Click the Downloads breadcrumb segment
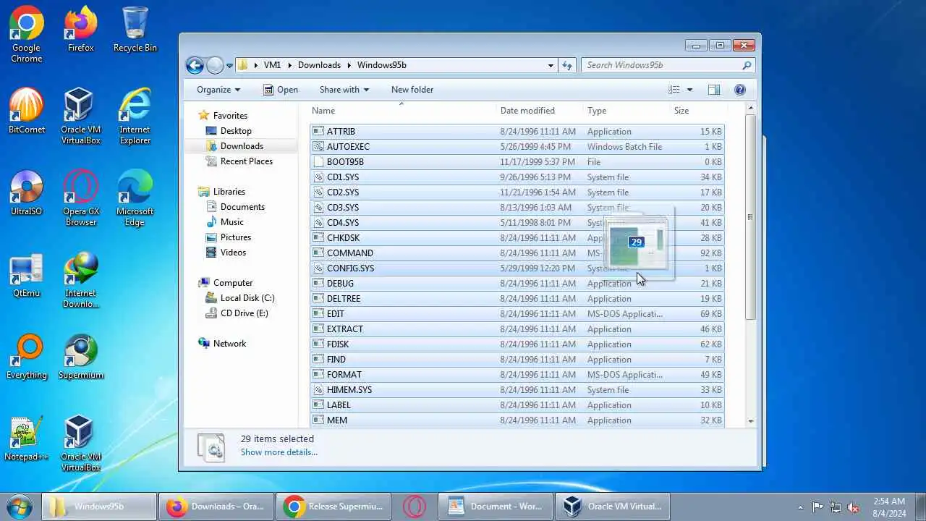This screenshot has height=521, width=926. (x=319, y=65)
